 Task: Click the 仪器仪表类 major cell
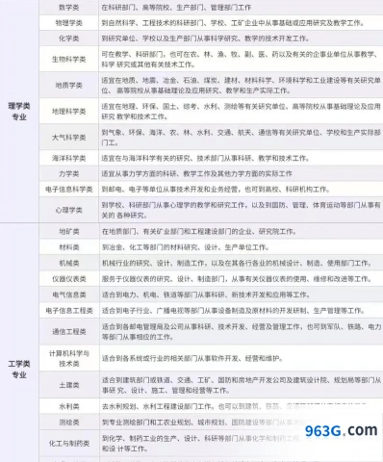point(69,279)
